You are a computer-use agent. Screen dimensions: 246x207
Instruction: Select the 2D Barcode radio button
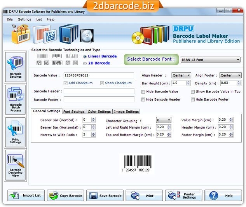tap(85, 63)
